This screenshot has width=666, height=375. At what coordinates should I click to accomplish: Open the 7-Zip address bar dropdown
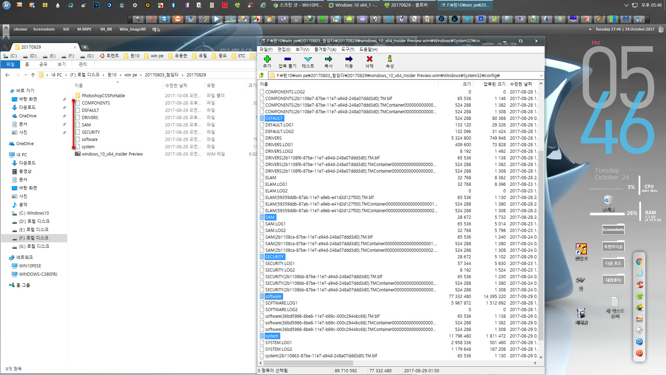(x=541, y=75)
